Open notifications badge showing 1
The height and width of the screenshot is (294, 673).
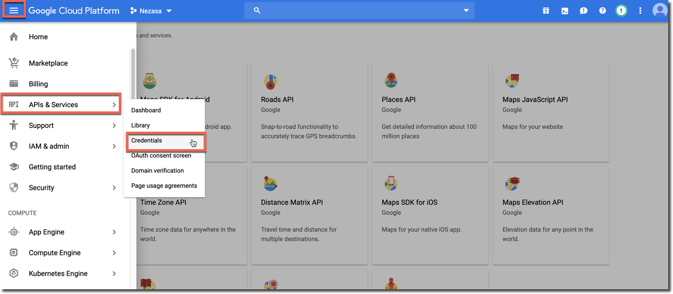(x=622, y=10)
